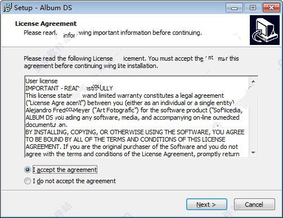Click the license scrollbar up arrow
283x218 pixels.
(x=253, y=81)
